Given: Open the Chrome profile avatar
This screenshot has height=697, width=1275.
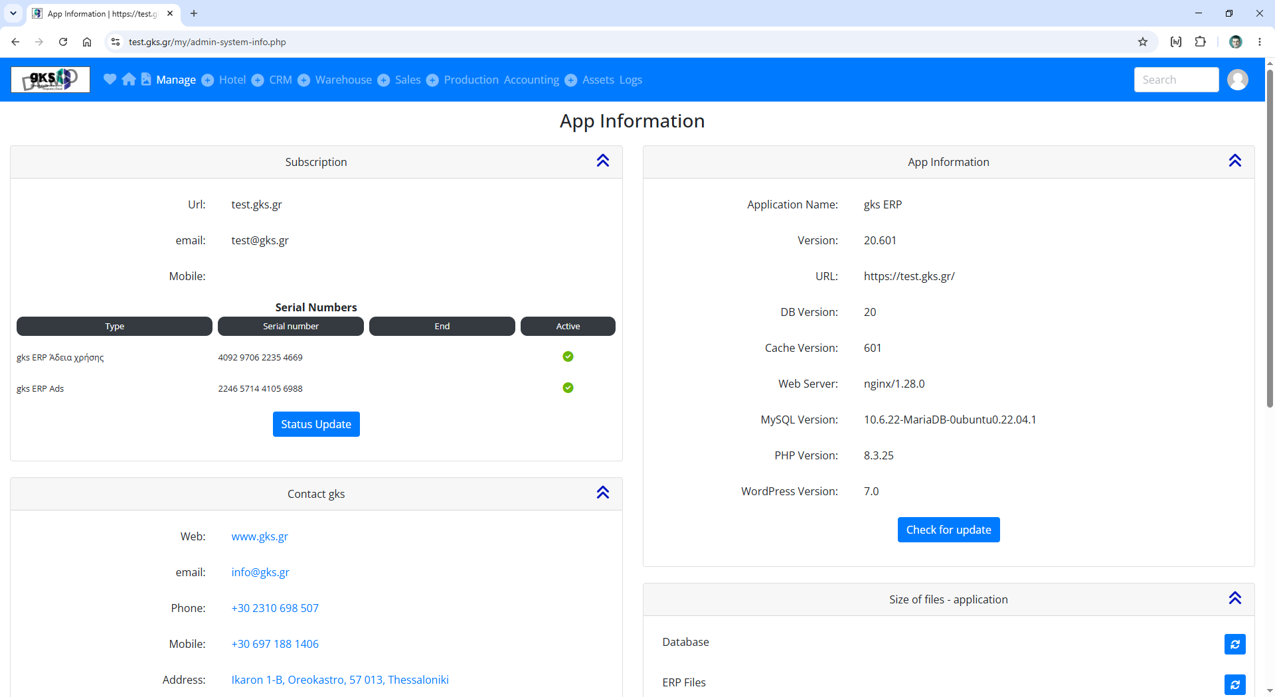Looking at the screenshot, I should click(1236, 42).
